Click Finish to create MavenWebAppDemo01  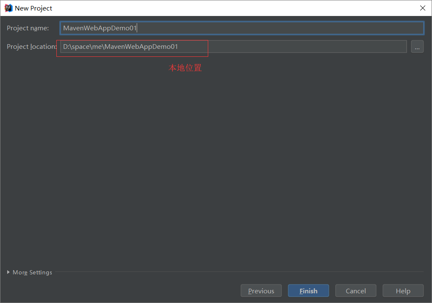click(x=308, y=290)
